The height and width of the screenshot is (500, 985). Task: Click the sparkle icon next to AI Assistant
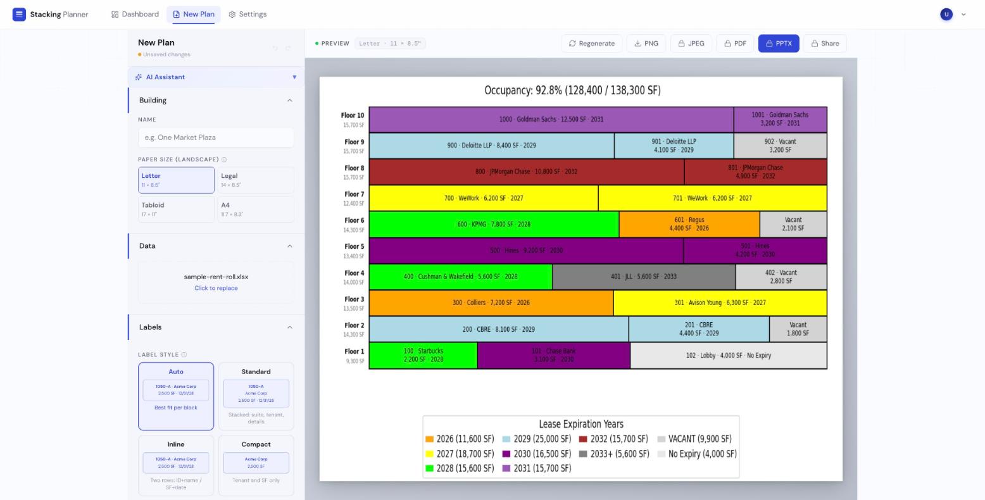[x=139, y=77]
